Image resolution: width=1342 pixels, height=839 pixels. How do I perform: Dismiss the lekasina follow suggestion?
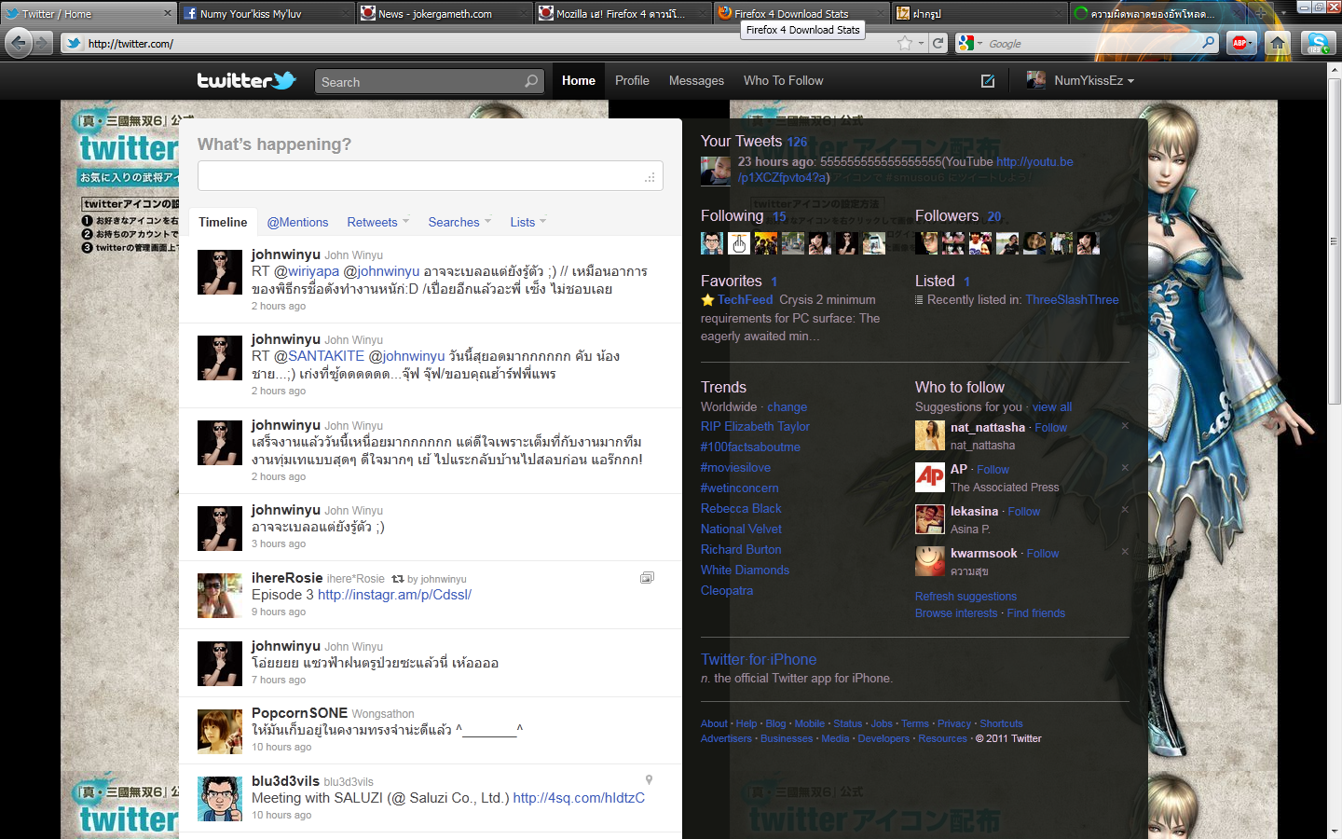pyautogui.click(x=1125, y=510)
